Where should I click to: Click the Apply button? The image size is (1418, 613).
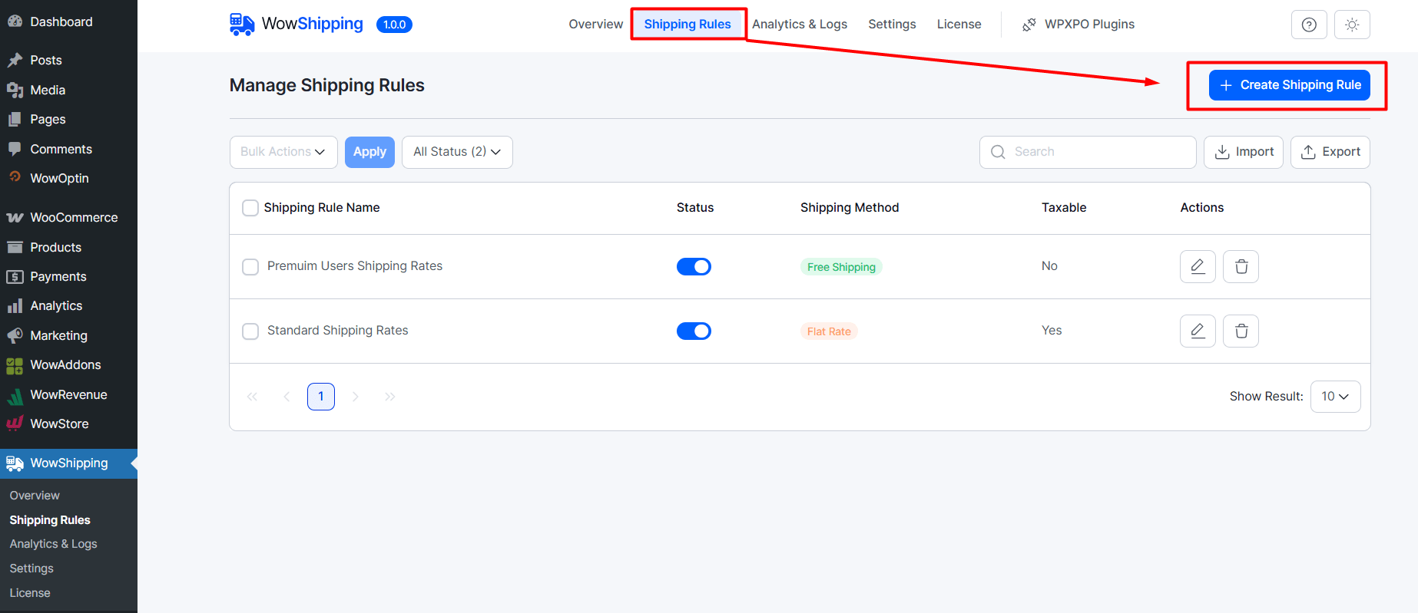tap(369, 152)
